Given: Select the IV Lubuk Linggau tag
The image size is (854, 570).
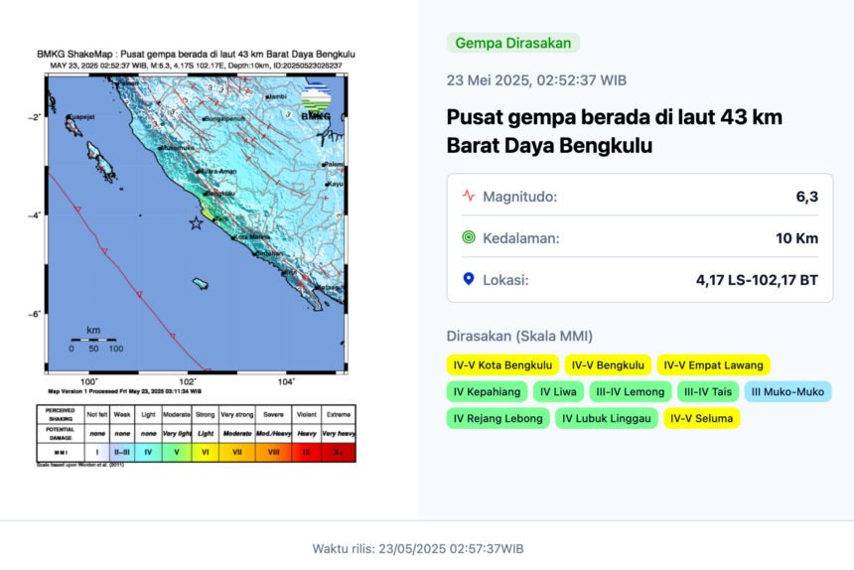Looking at the screenshot, I should coord(606,419).
